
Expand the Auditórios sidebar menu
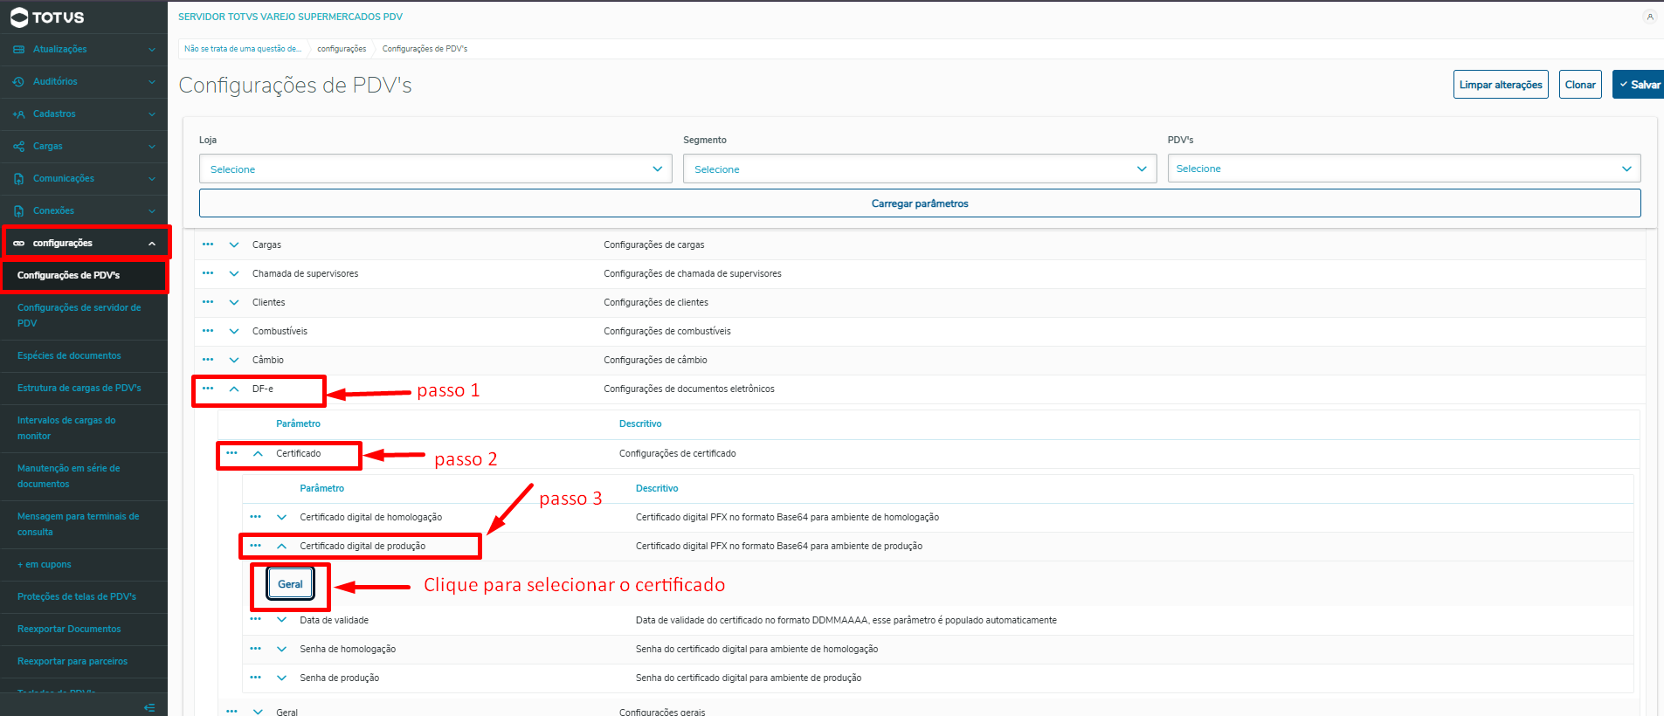coord(152,82)
